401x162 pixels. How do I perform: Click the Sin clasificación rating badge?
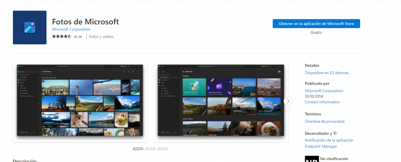tap(312, 159)
